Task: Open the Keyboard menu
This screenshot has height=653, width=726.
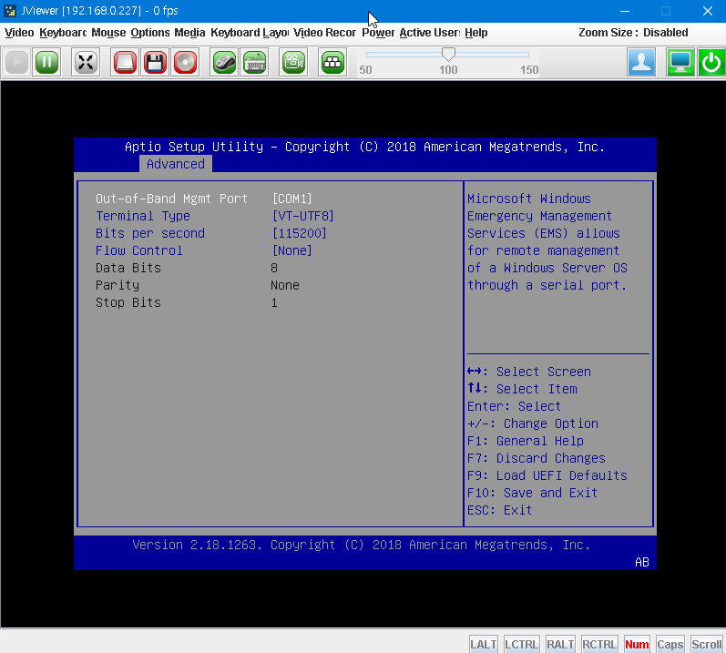Action: point(63,33)
